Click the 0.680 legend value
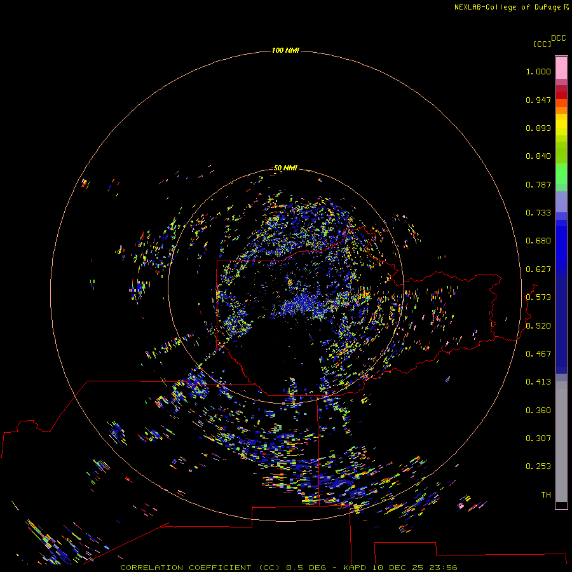The height and width of the screenshot is (572, 572). click(x=538, y=241)
